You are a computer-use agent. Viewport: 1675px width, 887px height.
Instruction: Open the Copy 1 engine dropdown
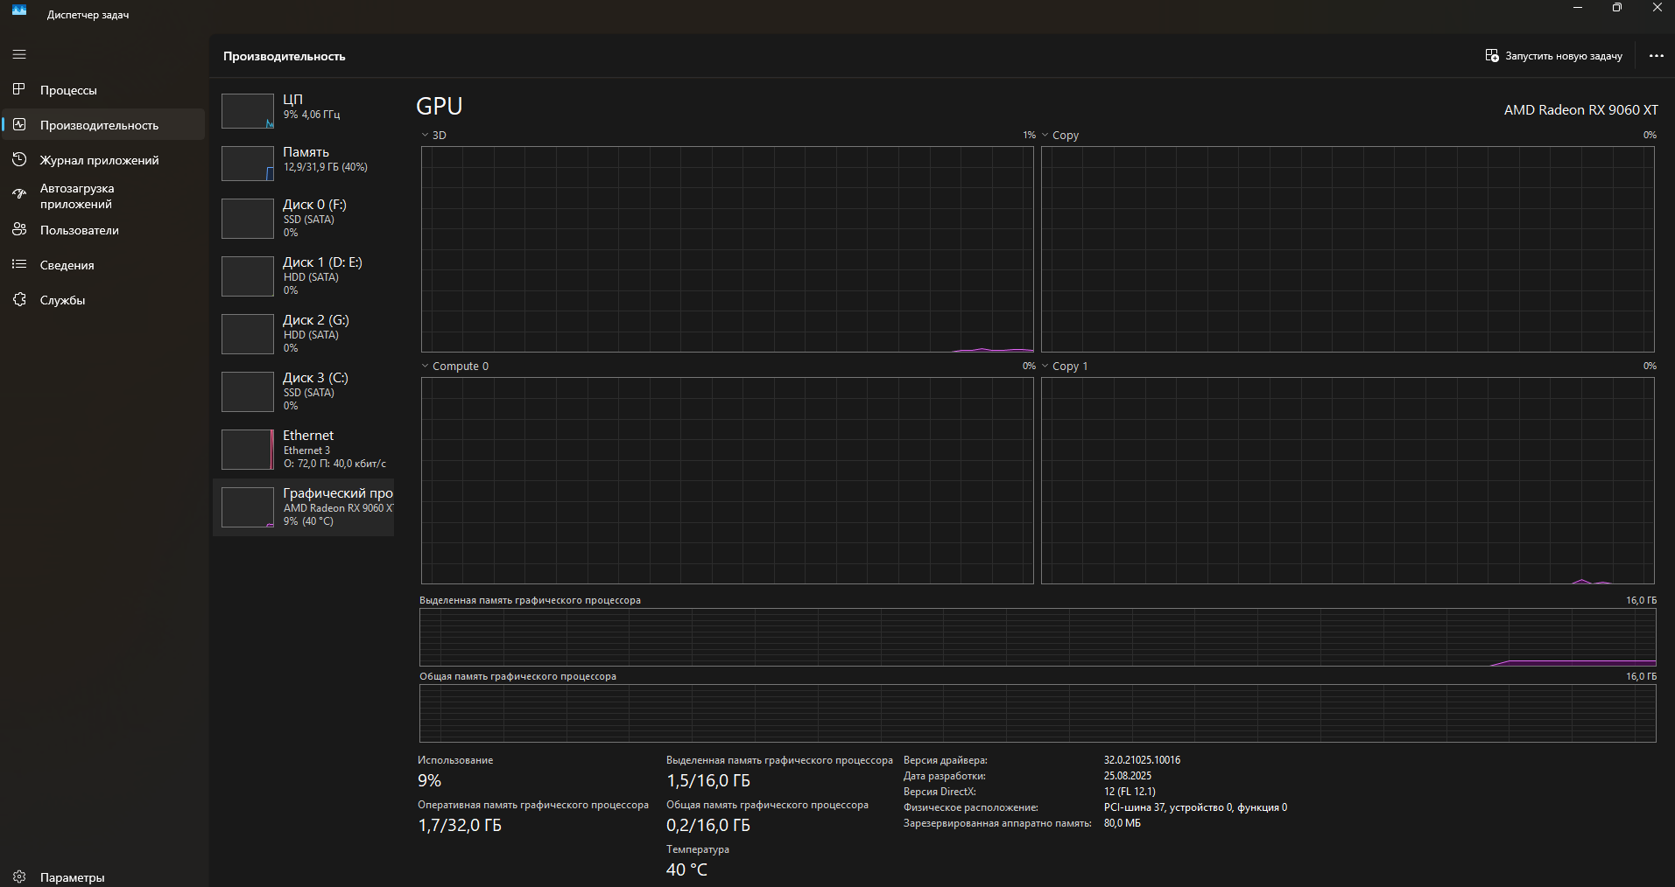1045,367
